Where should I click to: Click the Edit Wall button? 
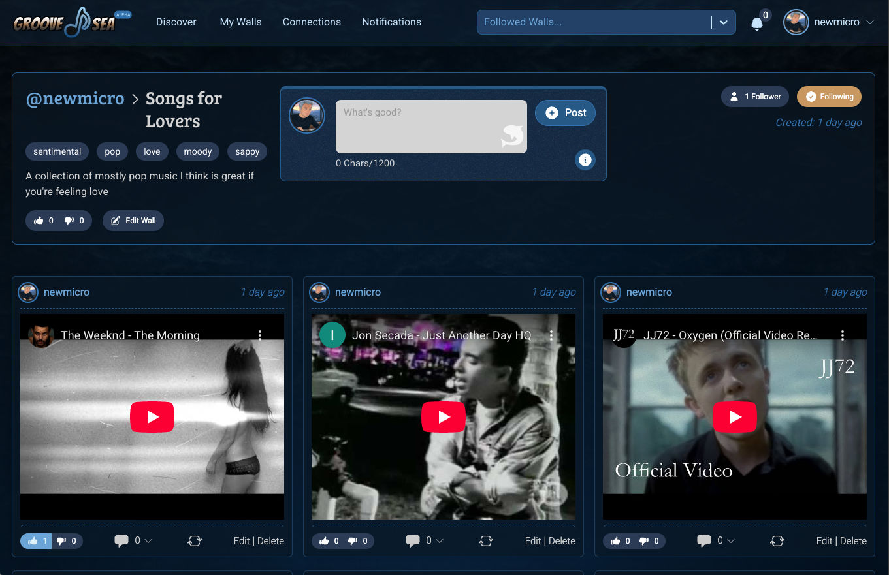[x=133, y=221]
